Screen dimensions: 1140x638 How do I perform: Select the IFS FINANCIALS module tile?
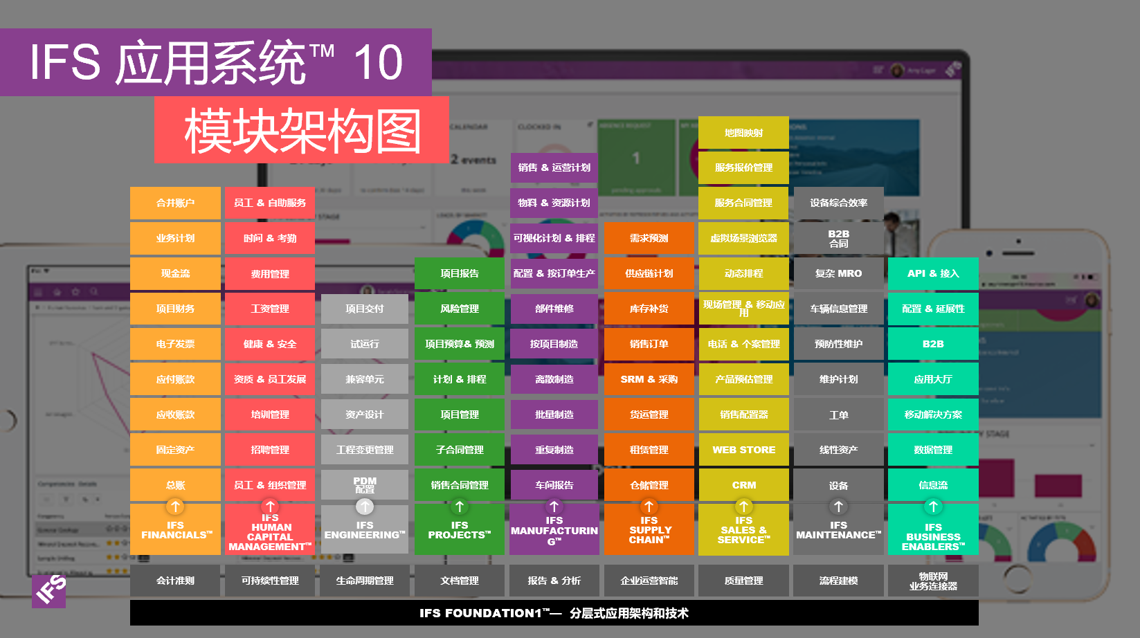(x=175, y=529)
